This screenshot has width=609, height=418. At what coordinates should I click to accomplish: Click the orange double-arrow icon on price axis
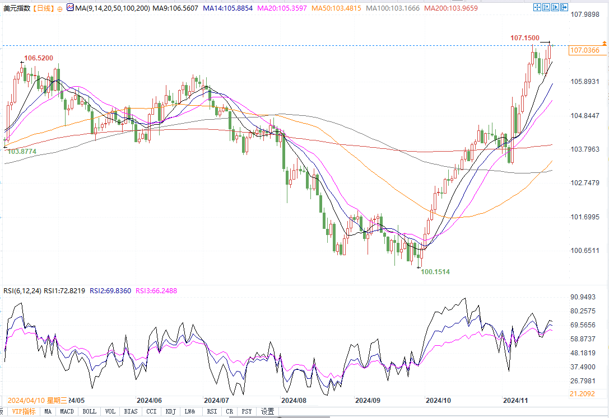pos(605,43)
